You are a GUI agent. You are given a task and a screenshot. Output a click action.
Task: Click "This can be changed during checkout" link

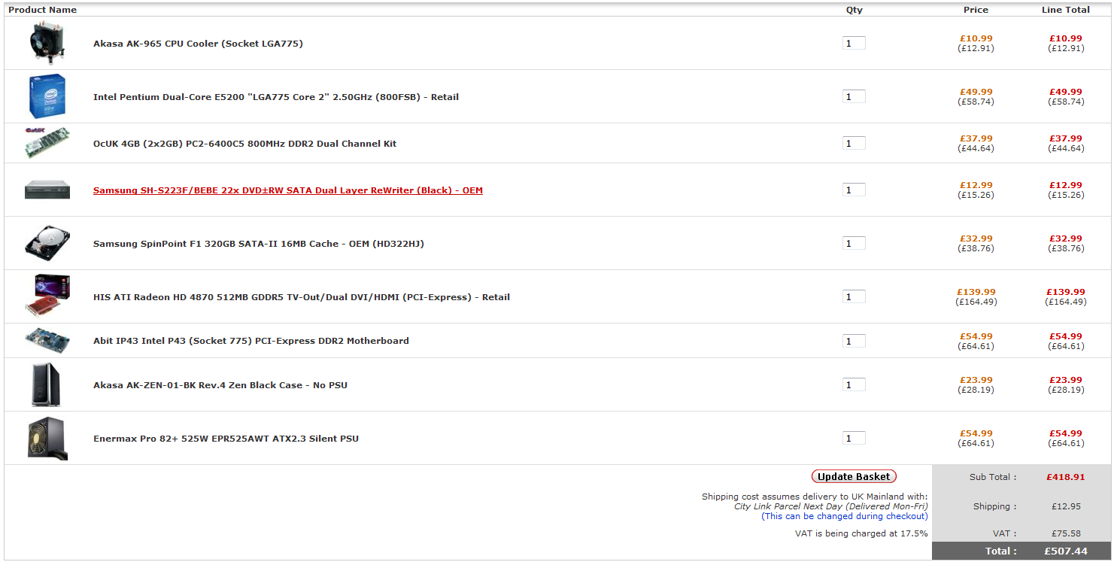pyautogui.click(x=844, y=516)
